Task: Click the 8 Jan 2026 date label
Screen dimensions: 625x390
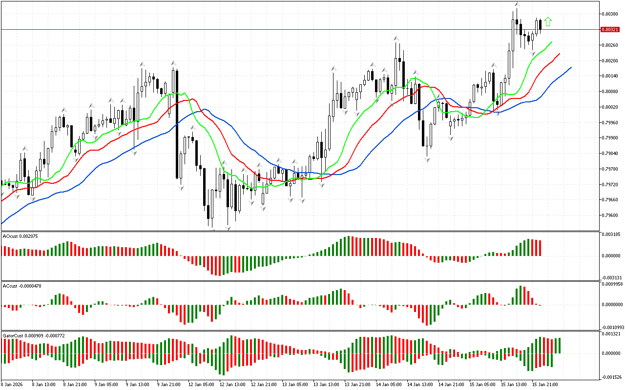Action: click(12, 384)
